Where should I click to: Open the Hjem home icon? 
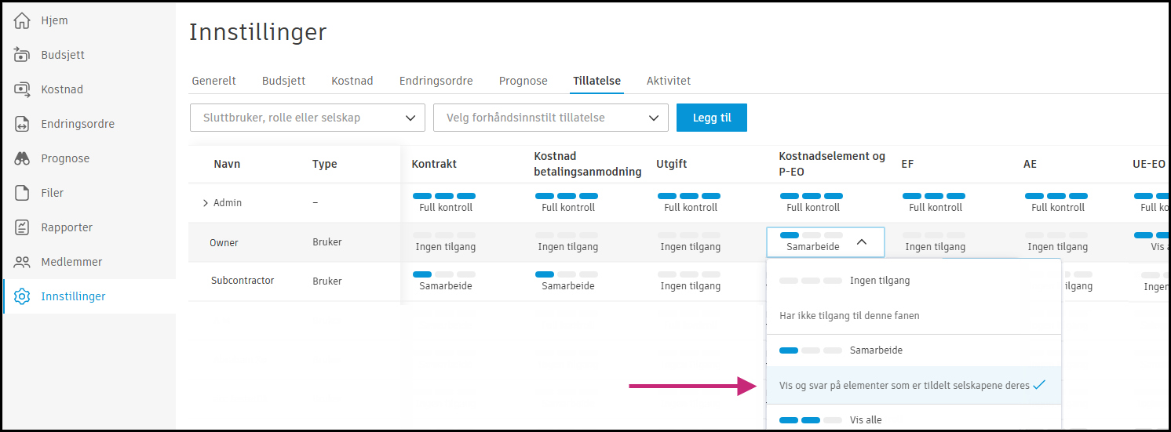click(x=22, y=20)
